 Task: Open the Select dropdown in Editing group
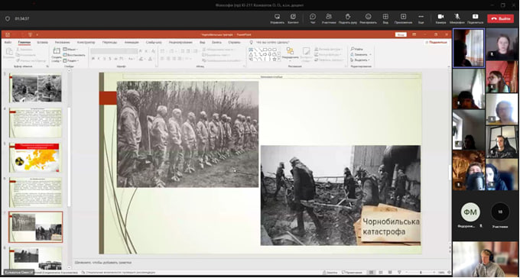click(x=360, y=60)
